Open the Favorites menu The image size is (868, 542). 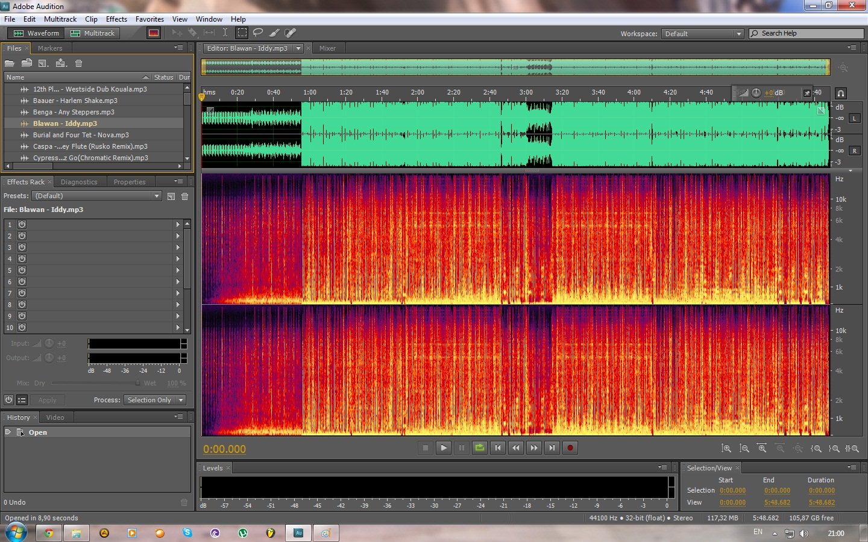pyautogui.click(x=149, y=19)
